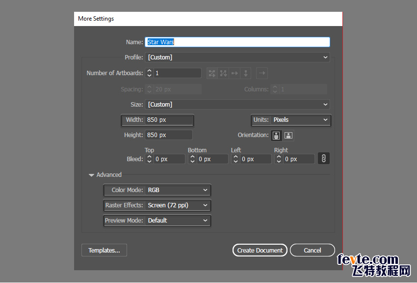Screen dimensions: 417x283
Task: Open the Units Pixels dropdown
Action: tap(301, 120)
